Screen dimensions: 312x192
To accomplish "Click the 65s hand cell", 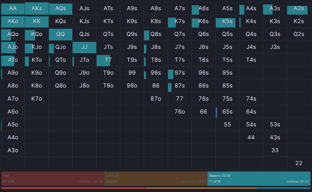I will point(227,112).
